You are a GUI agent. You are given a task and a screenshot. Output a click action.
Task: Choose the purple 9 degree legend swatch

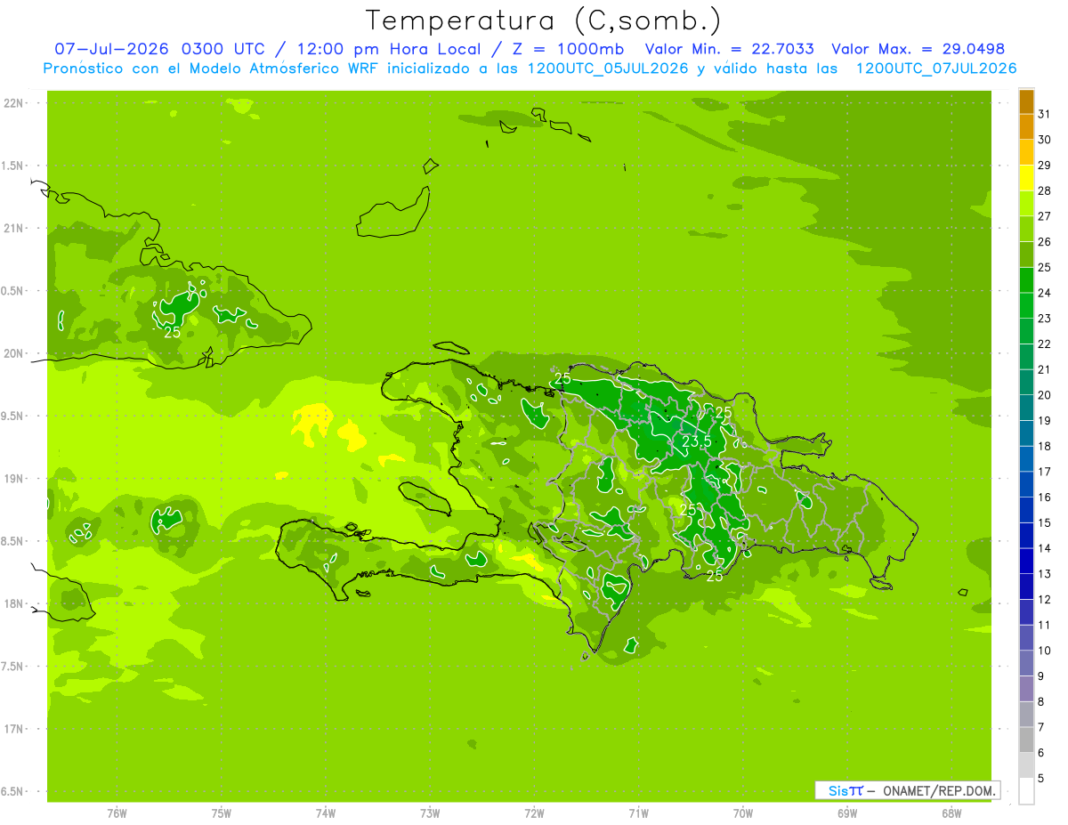[1026, 664]
